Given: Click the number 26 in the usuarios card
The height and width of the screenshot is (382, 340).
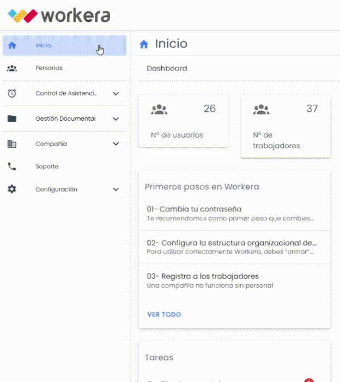Looking at the screenshot, I should click(x=209, y=109).
